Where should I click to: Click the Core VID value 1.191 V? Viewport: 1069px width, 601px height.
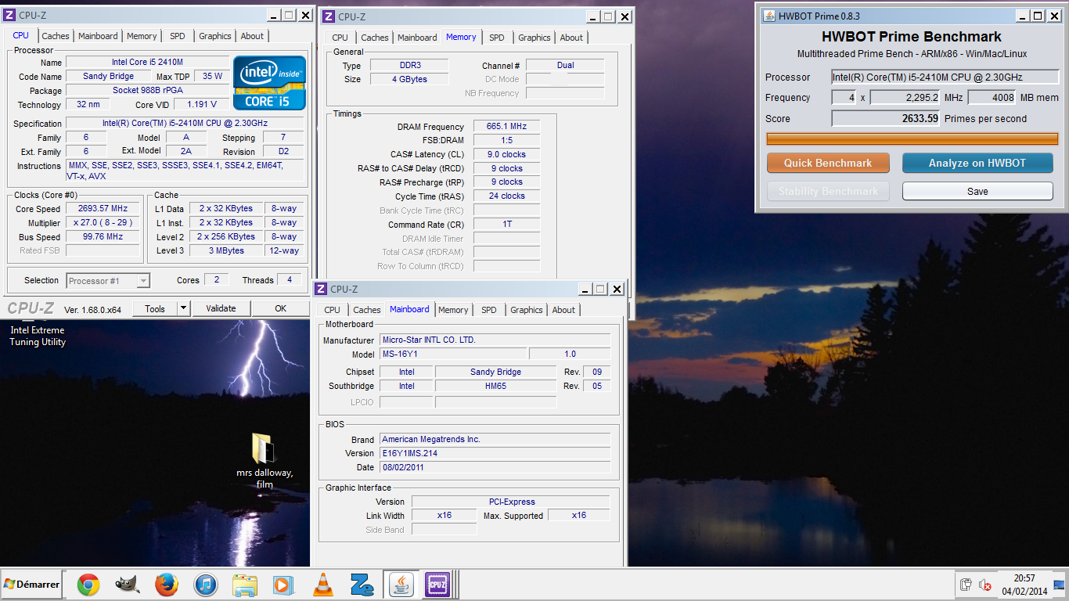pos(202,105)
